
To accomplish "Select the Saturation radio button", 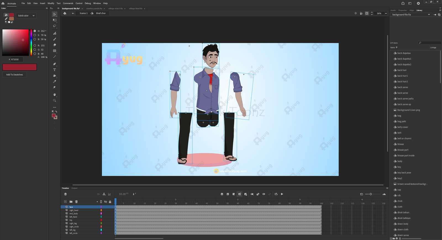I will [35, 35].
